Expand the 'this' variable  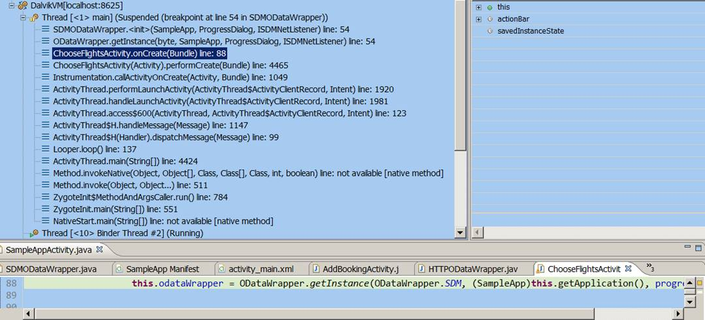tap(478, 8)
